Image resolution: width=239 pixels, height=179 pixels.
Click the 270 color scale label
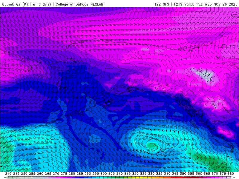coord(56,174)
